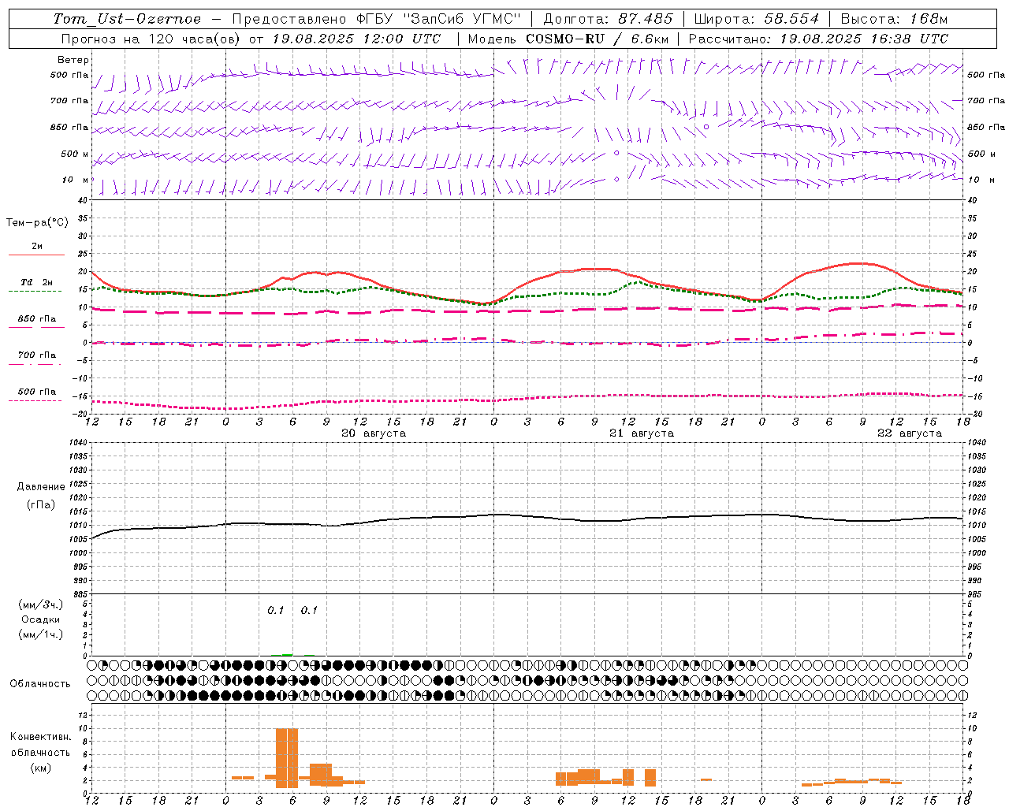1009x807 pixels.
Task: Click the (км) unit label for convective cloudiness
Action: [41, 768]
